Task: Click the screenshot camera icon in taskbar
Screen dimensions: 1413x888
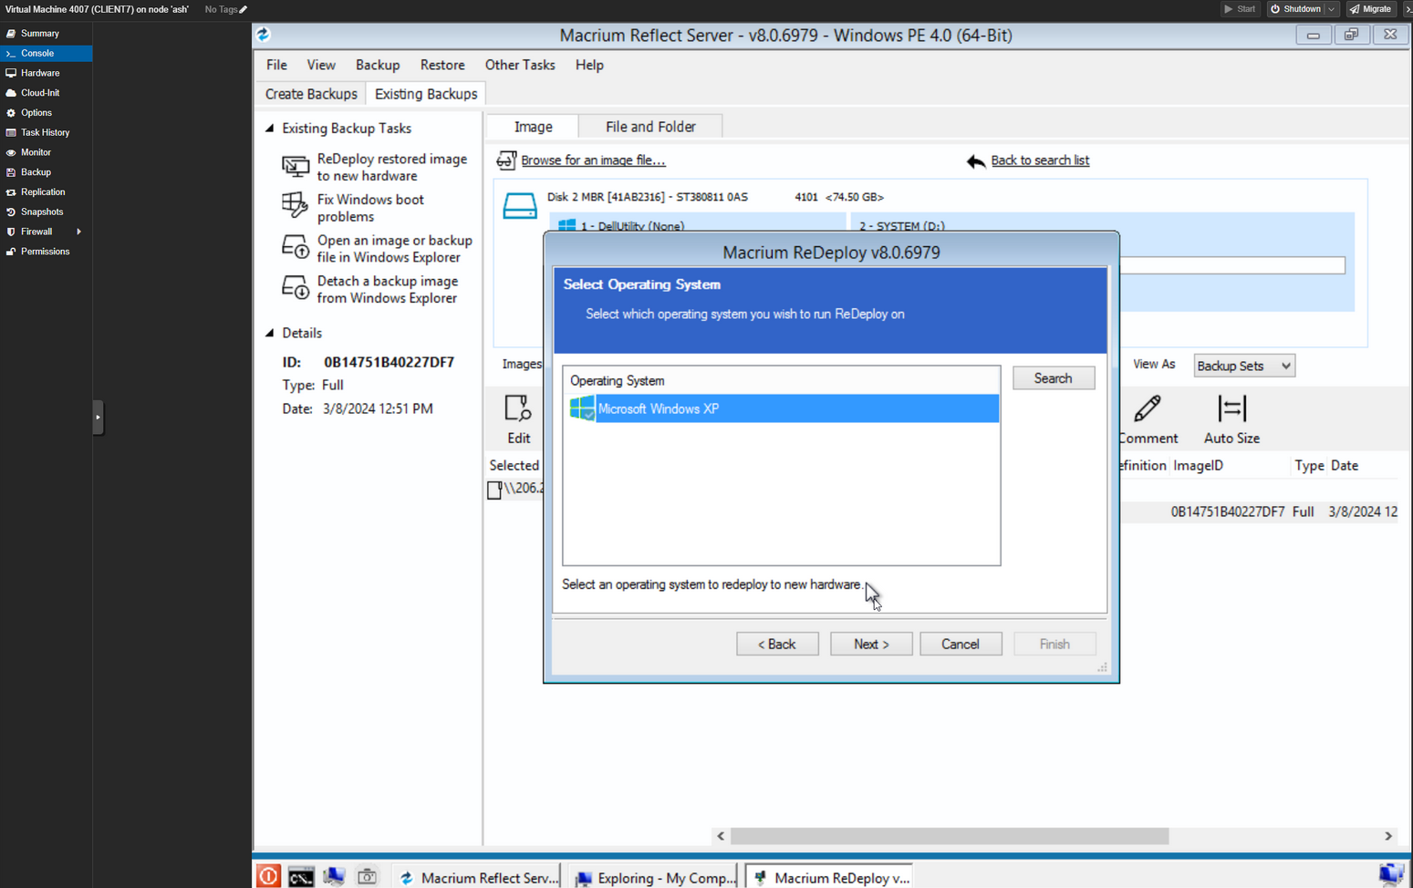Action: point(367,876)
